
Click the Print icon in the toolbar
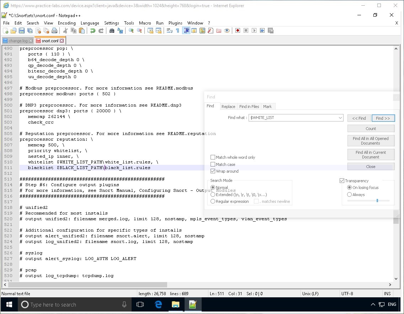point(54,31)
